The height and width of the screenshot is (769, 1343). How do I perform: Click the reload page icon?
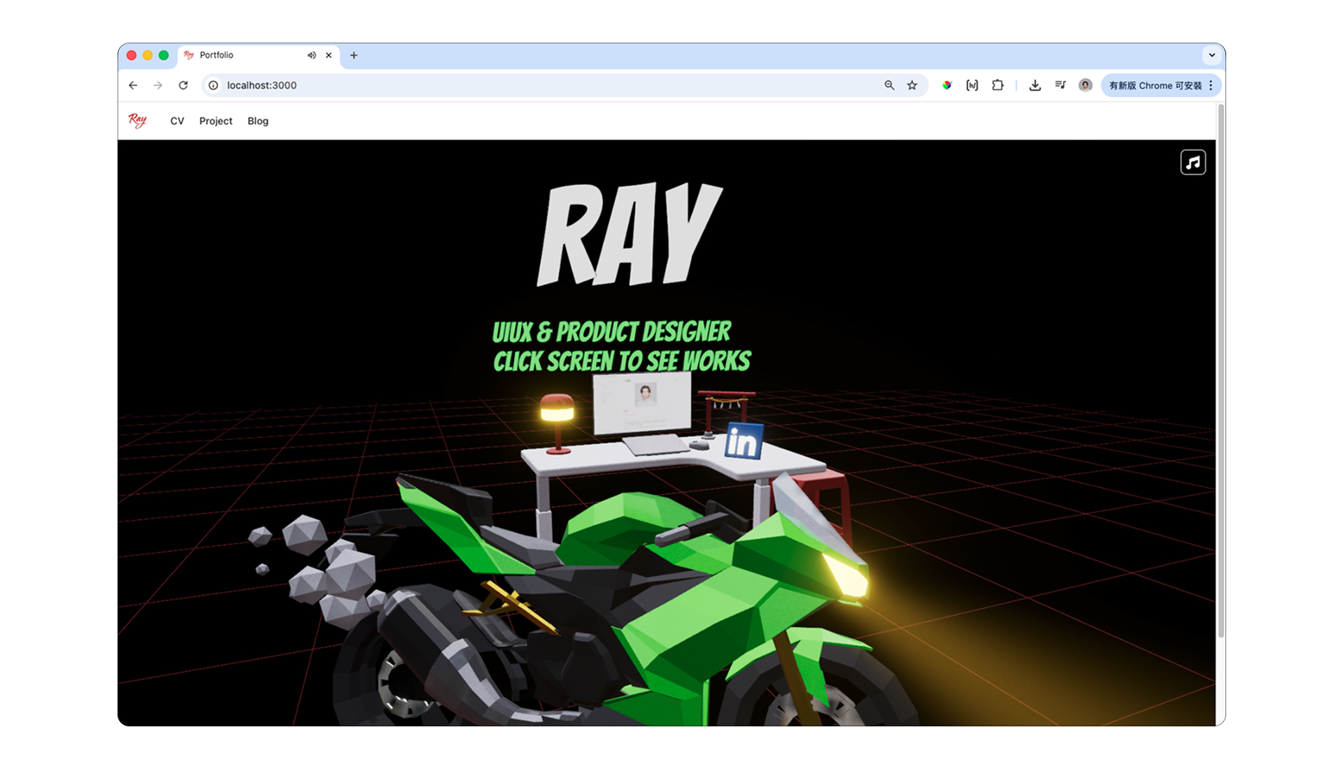183,85
